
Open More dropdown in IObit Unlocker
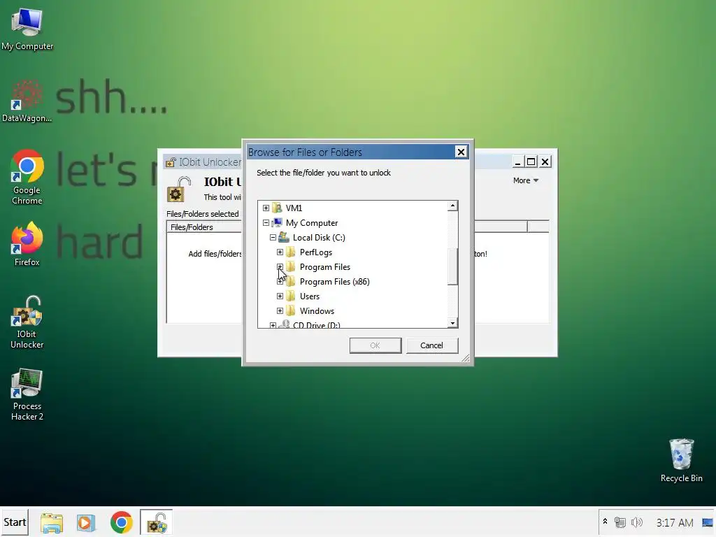pyautogui.click(x=526, y=180)
